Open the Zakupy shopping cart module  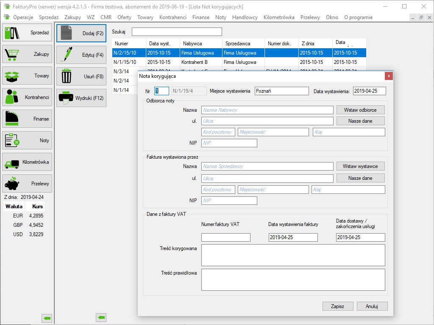coord(27,54)
